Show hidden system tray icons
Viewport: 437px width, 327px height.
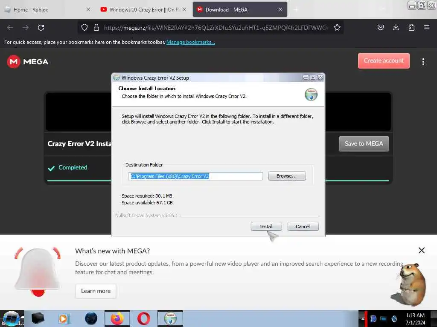point(363,318)
